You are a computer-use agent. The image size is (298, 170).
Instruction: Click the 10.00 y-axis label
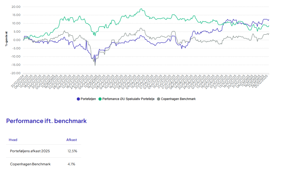[16, 23]
